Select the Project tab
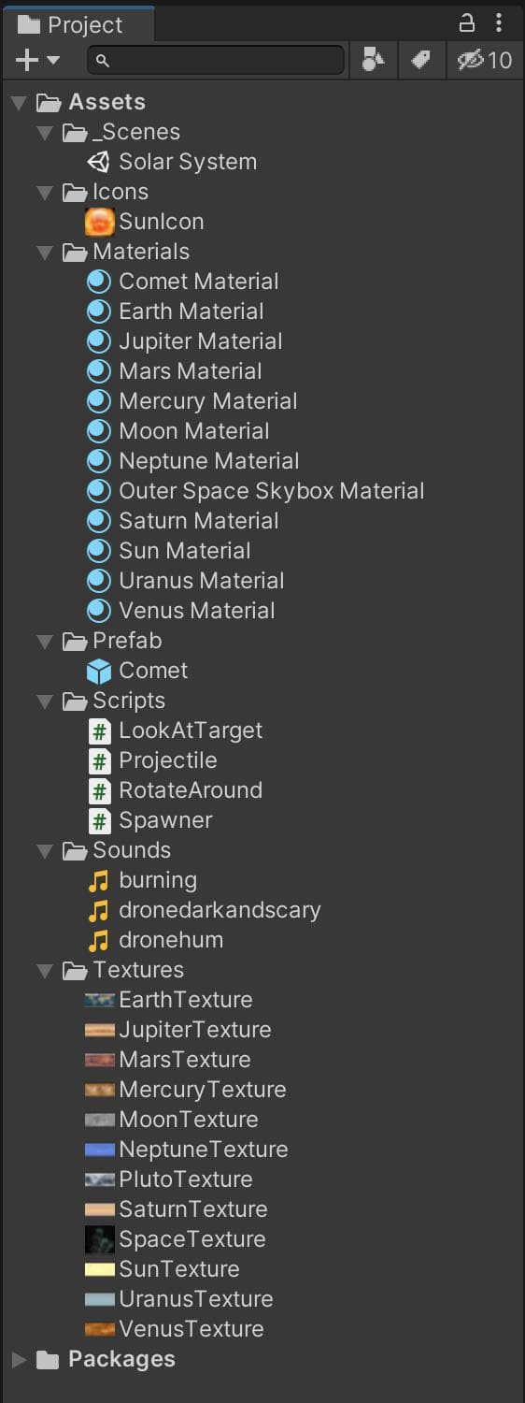Viewport: 525px width, 1403px height. pos(77,24)
